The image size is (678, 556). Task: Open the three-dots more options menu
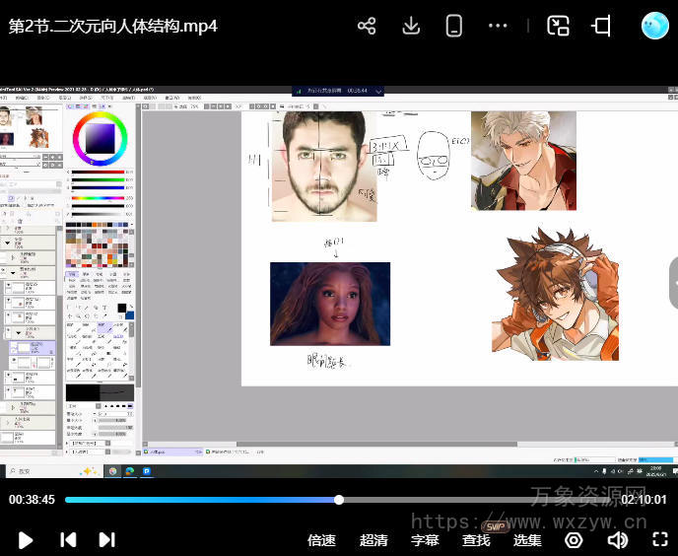tap(498, 27)
